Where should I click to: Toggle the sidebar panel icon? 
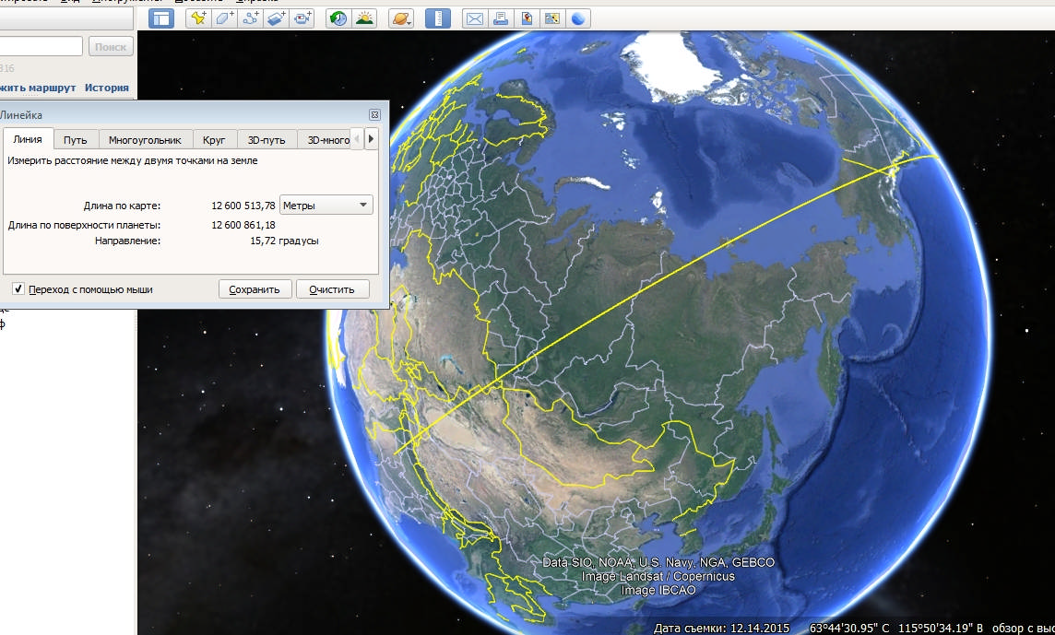[160, 18]
